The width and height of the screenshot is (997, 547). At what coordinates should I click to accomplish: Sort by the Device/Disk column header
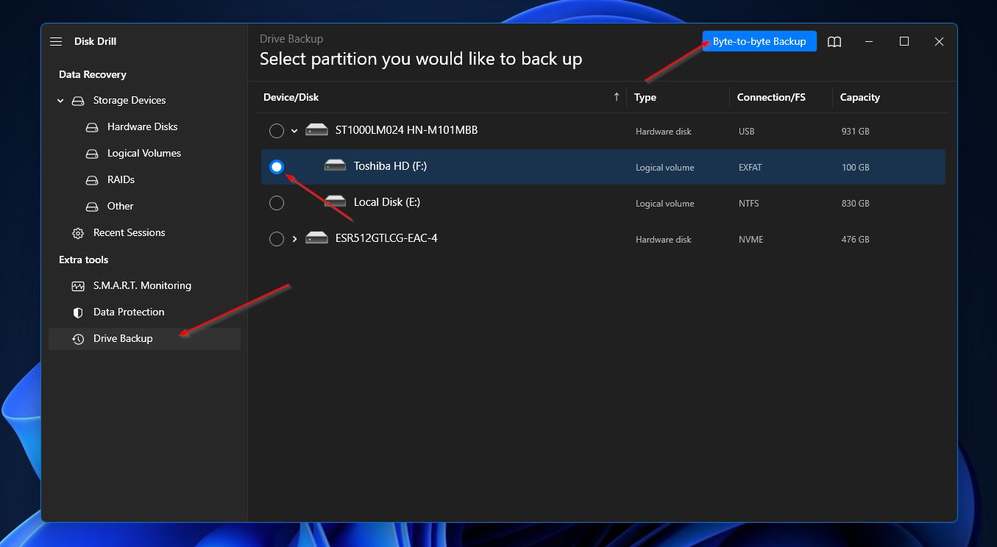click(x=291, y=97)
